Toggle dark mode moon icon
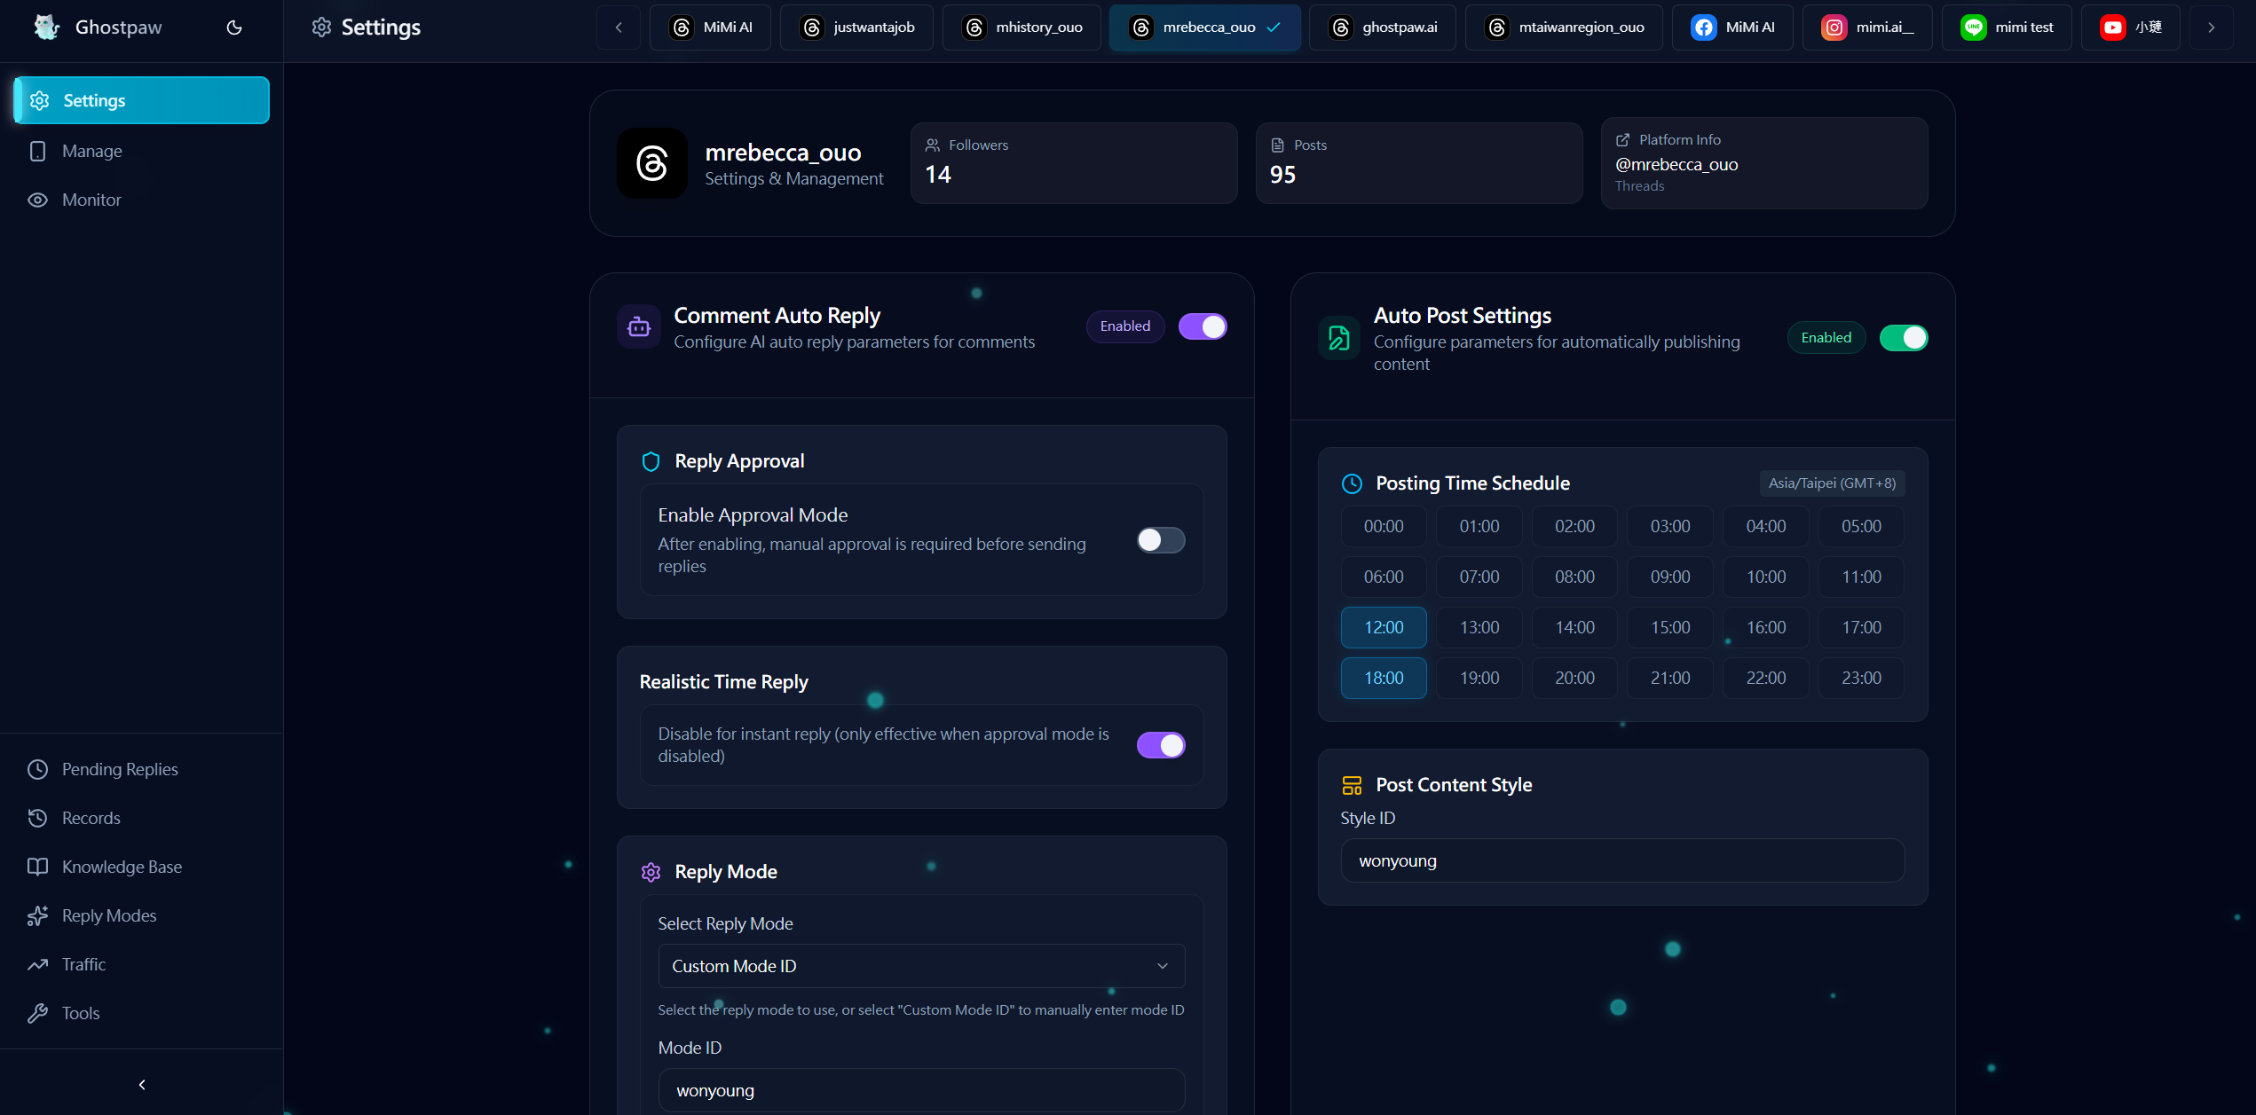This screenshot has height=1115, width=2256. pos(234,27)
